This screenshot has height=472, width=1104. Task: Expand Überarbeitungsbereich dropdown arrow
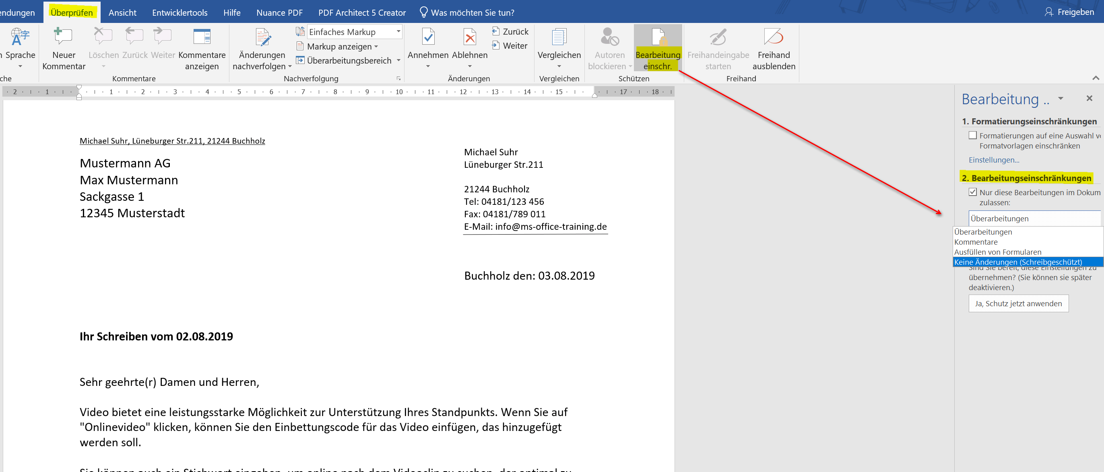398,60
